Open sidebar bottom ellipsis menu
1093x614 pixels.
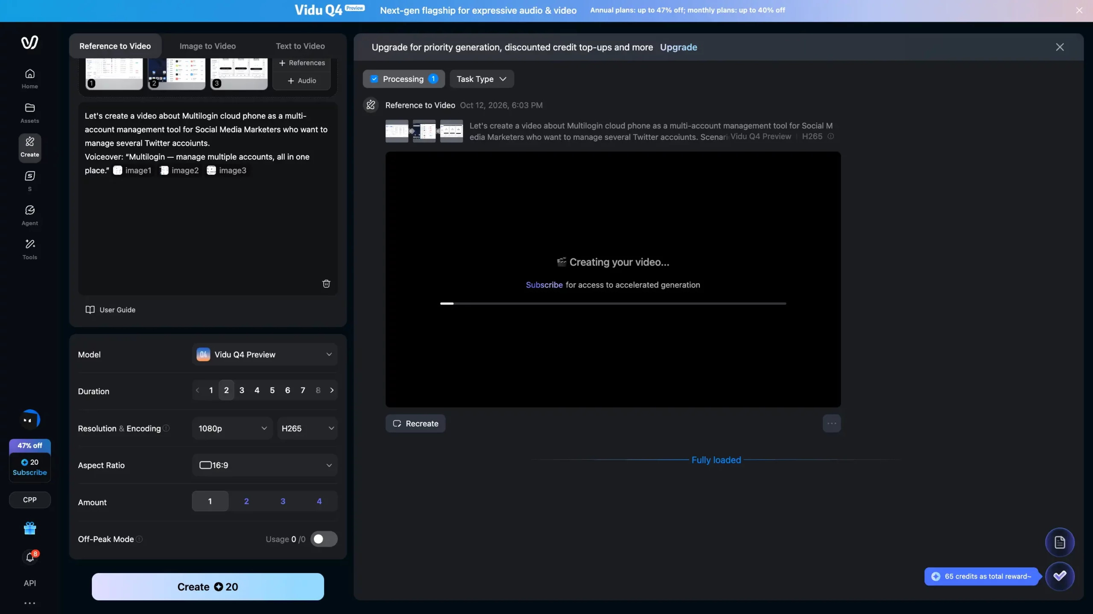pos(29,603)
